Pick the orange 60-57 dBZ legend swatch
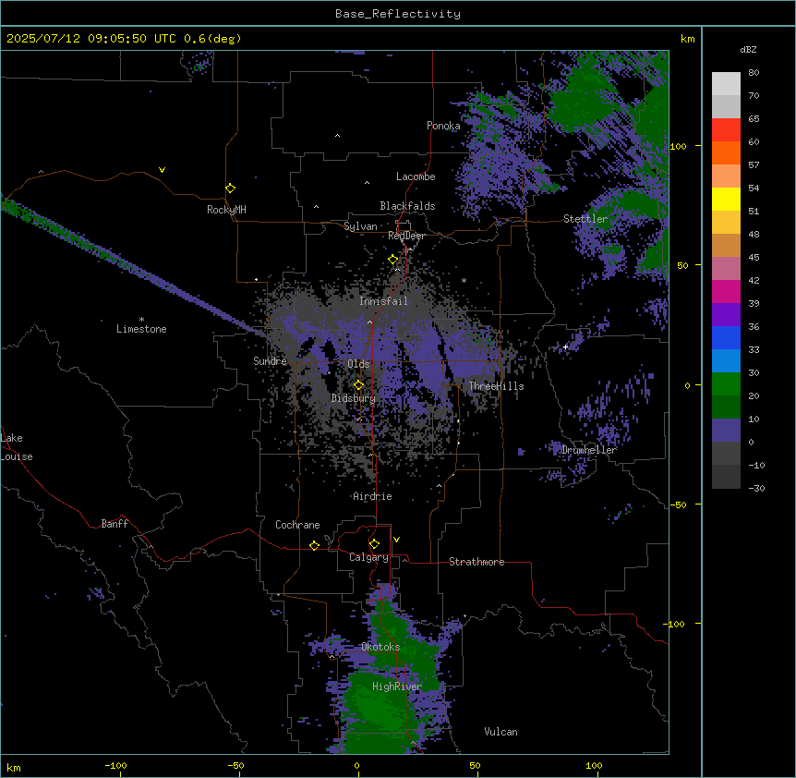Image resolution: width=796 pixels, height=778 pixels. pyautogui.click(x=726, y=152)
